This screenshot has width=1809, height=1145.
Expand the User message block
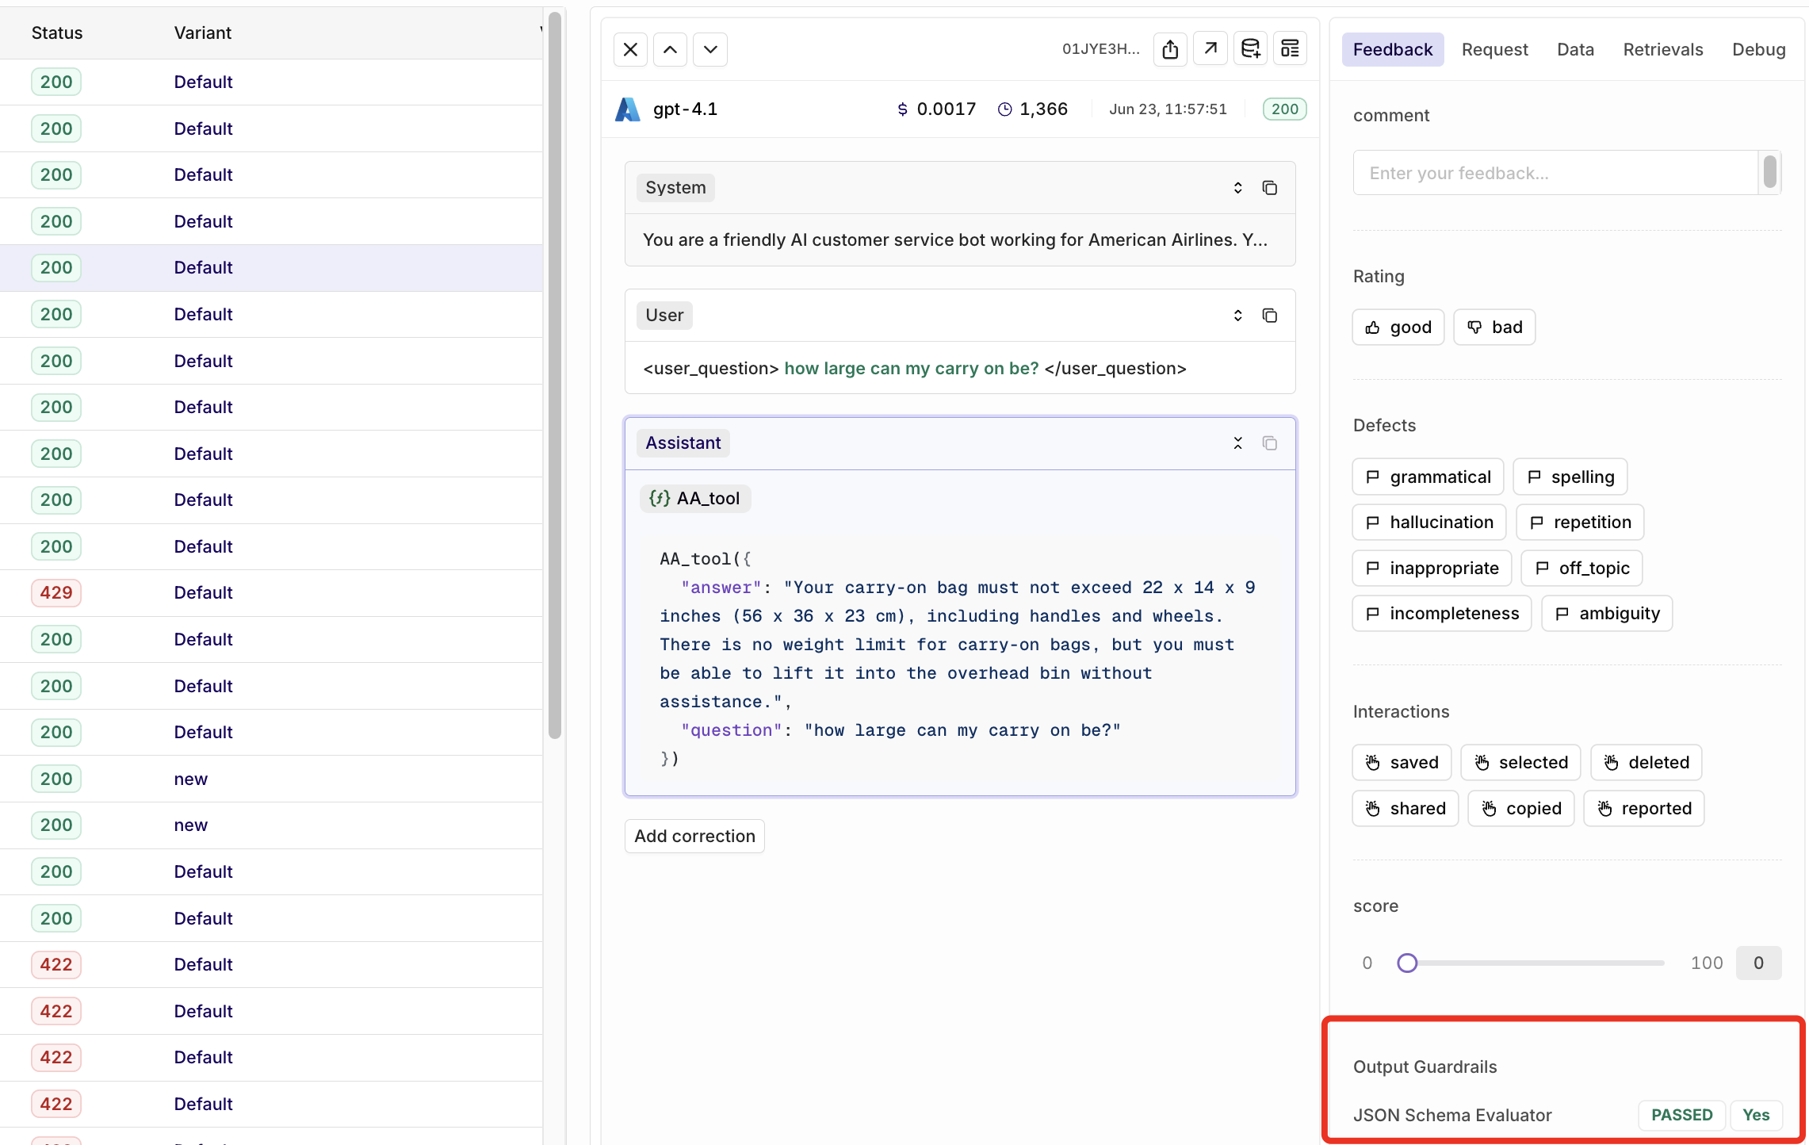pyautogui.click(x=1237, y=316)
